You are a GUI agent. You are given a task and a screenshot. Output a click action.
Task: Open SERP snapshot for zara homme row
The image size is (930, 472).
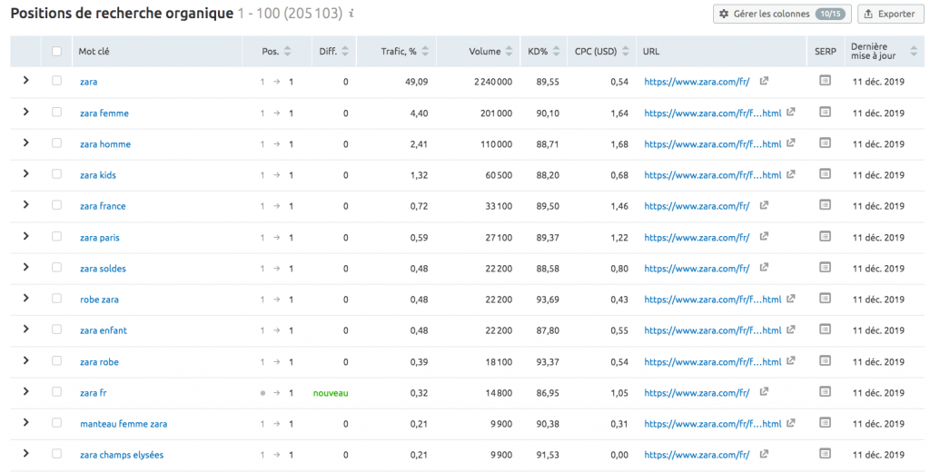click(x=825, y=143)
